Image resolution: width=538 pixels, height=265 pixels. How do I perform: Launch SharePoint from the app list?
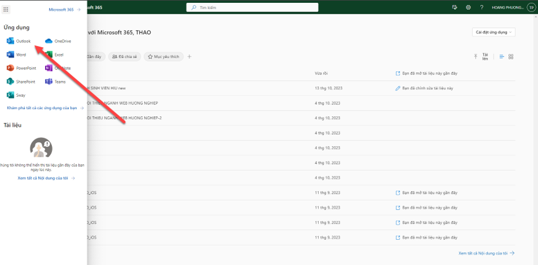[21, 81]
